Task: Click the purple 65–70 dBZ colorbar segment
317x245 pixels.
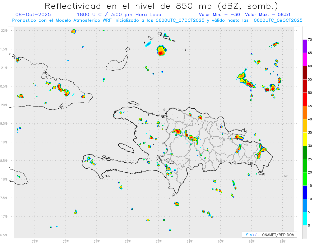Action: pyautogui.click(x=305, y=46)
